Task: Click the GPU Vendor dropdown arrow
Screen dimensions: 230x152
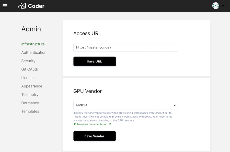Action: pyautogui.click(x=175, y=105)
